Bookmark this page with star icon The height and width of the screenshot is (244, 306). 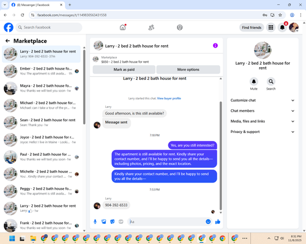click(280, 15)
